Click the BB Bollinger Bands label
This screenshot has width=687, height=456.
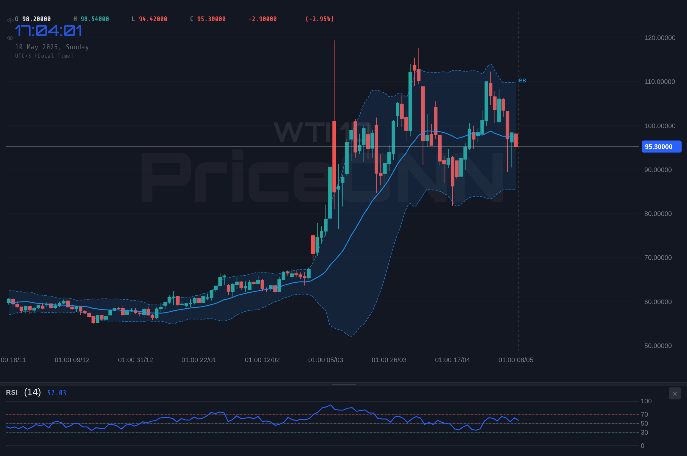pos(522,81)
